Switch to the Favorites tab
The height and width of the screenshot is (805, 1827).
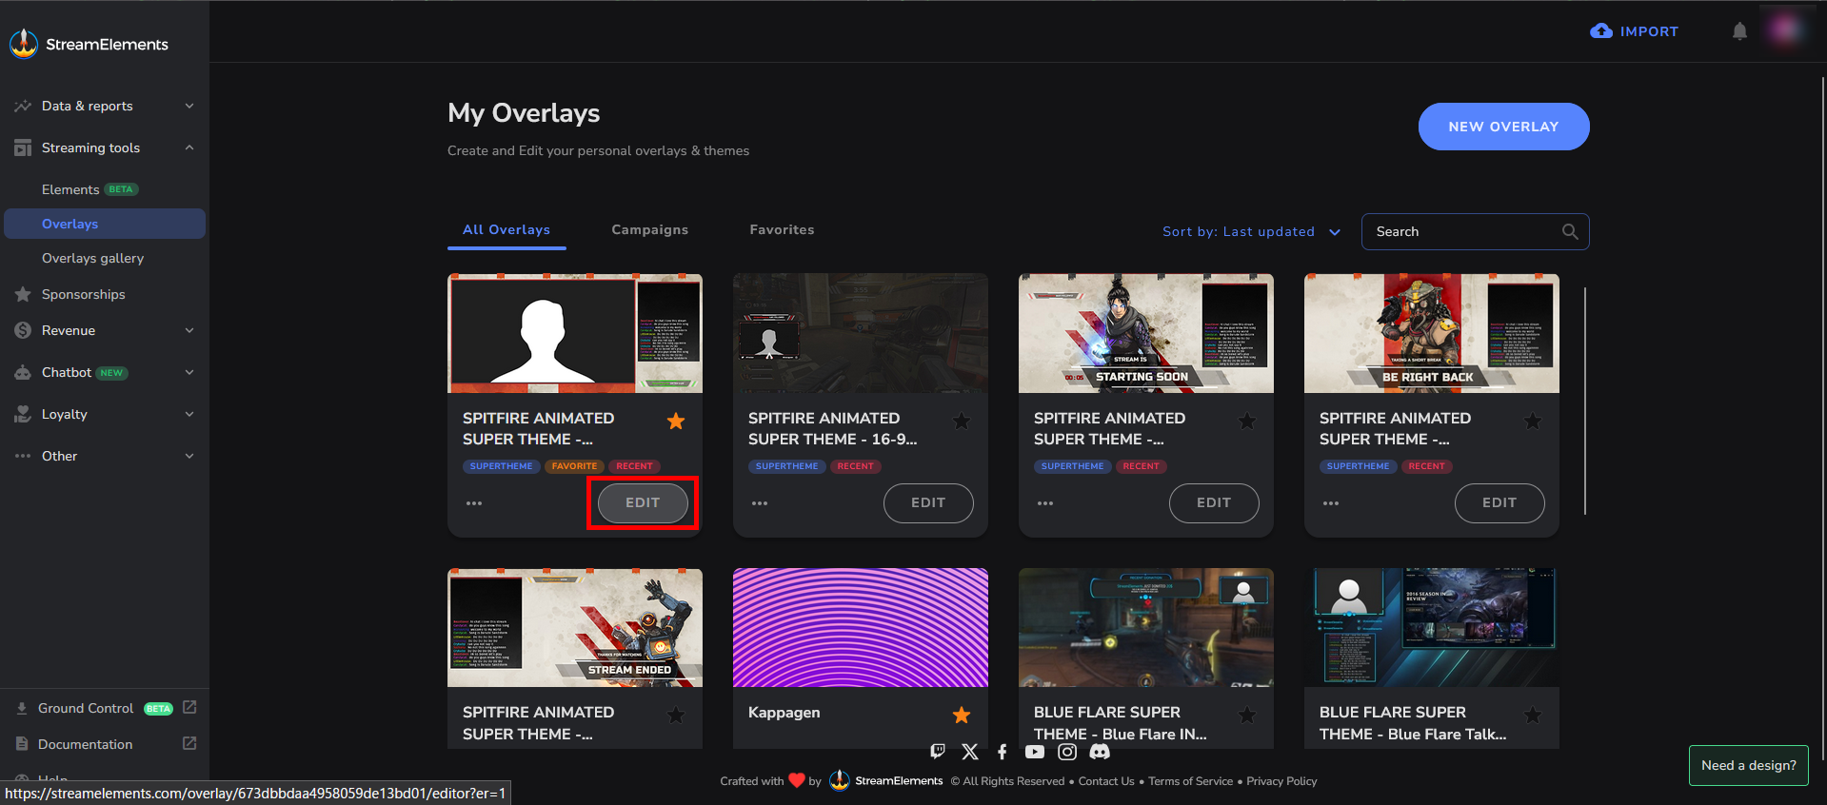782,230
